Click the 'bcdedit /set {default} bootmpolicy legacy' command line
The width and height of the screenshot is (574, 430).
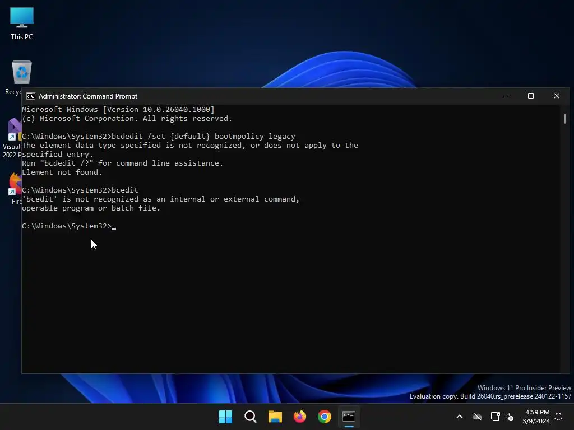159,137
